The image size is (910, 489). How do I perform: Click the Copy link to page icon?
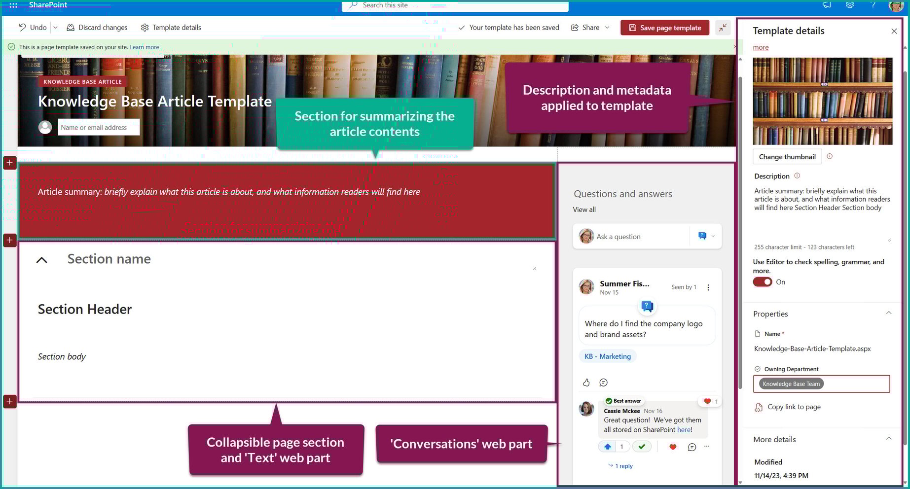pos(759,407)
